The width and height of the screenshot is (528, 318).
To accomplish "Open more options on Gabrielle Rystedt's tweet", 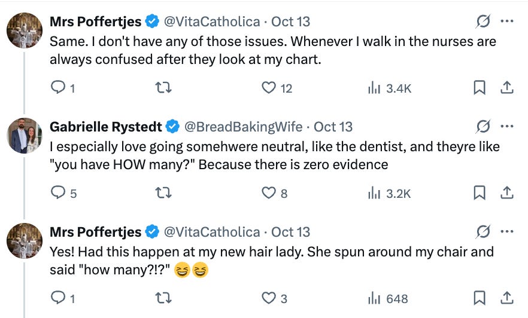I will pos(506,127).
